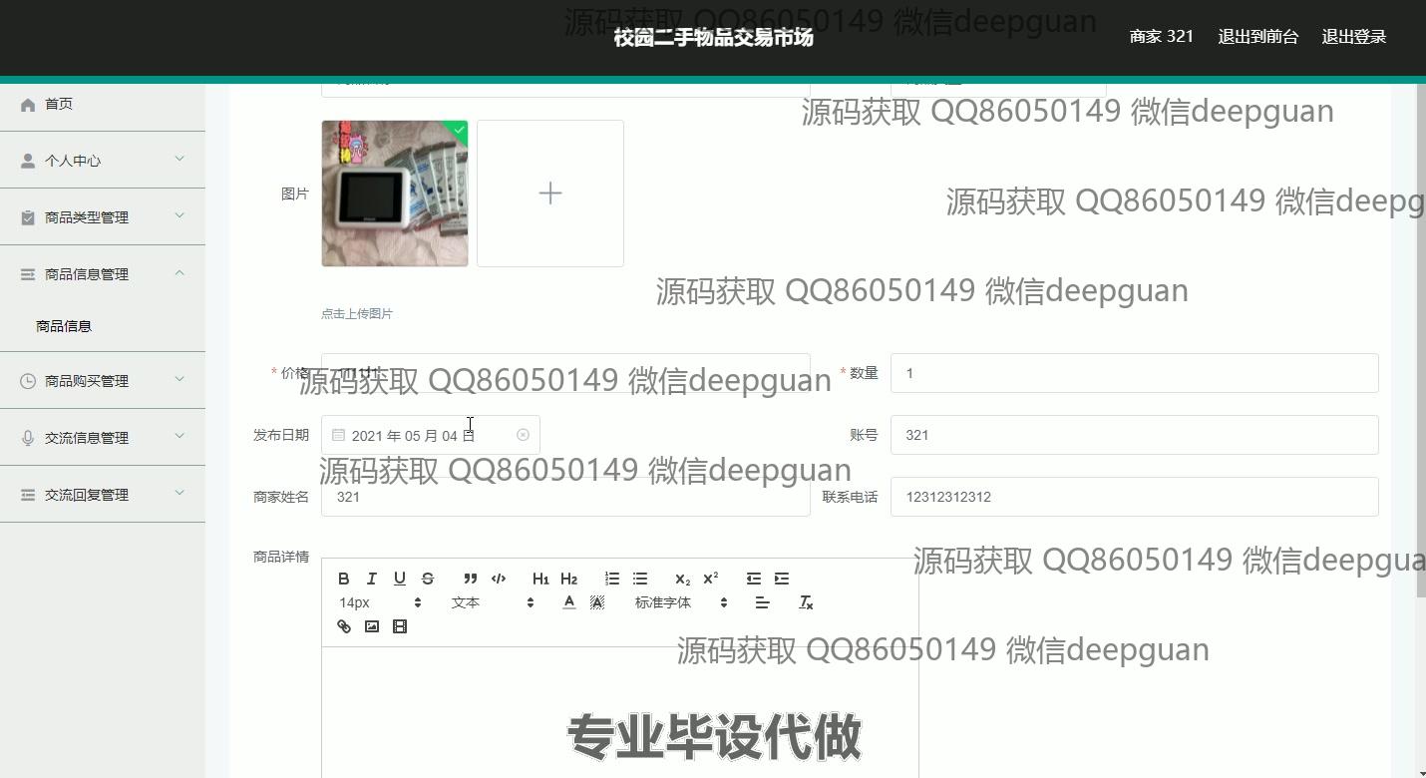Screen dimensions: 1426x778
Task: Open 商品信息 submenu item
Action: pyautogui.click(x=64, y=326)
